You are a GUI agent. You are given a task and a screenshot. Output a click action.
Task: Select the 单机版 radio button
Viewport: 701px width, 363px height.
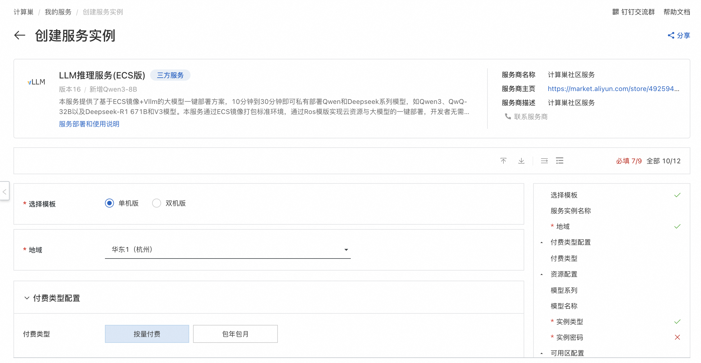(109, 203)
